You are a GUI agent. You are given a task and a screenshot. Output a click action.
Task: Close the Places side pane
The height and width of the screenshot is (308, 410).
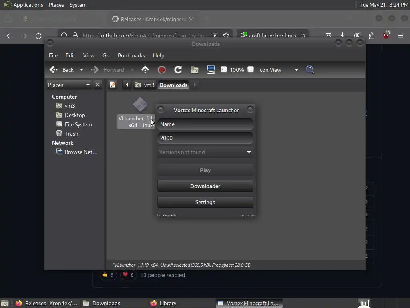click(98, 85)
